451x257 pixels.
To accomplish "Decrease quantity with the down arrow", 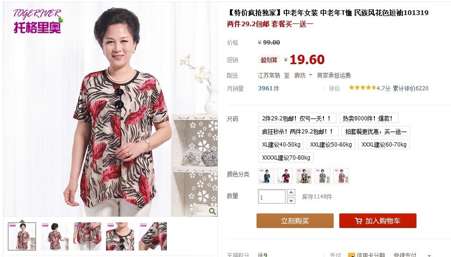I will 291,200.
